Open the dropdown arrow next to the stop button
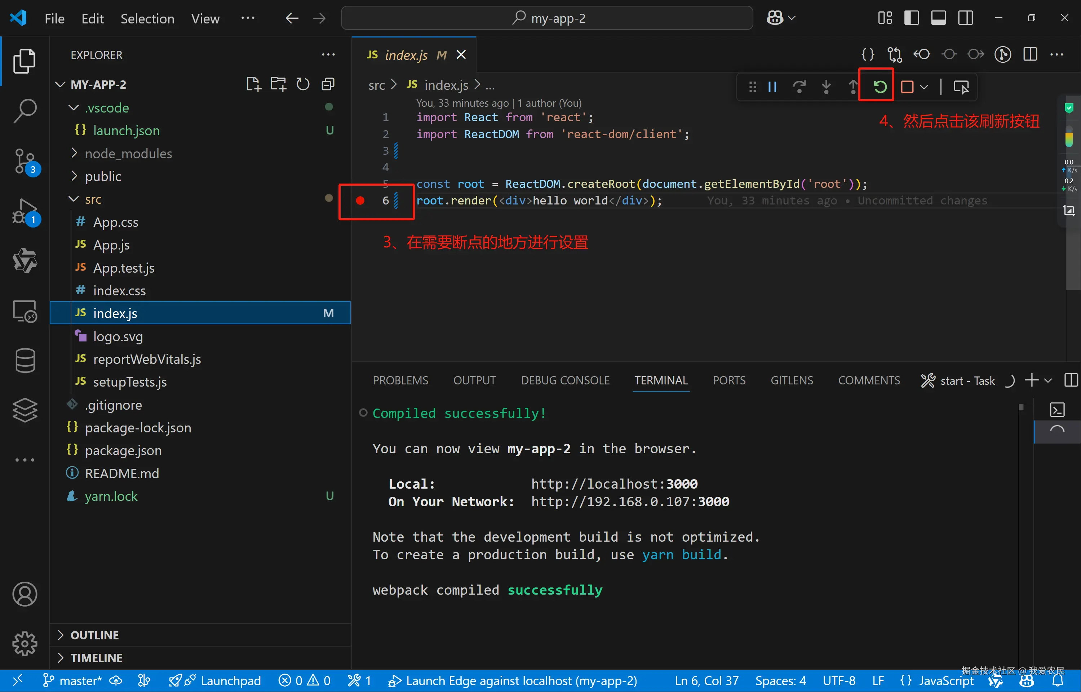The height and width of the screenshot is (692, 1081). [924, 87]
